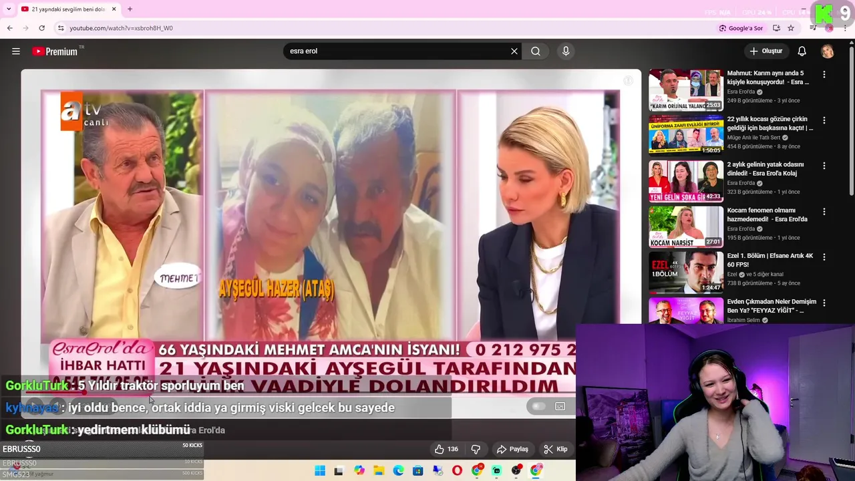The image size is (855, 481).
Task: Open 'Yeni Gelin Şoka Girdi' 42:33 thumbnail
Action: [686, 180]
